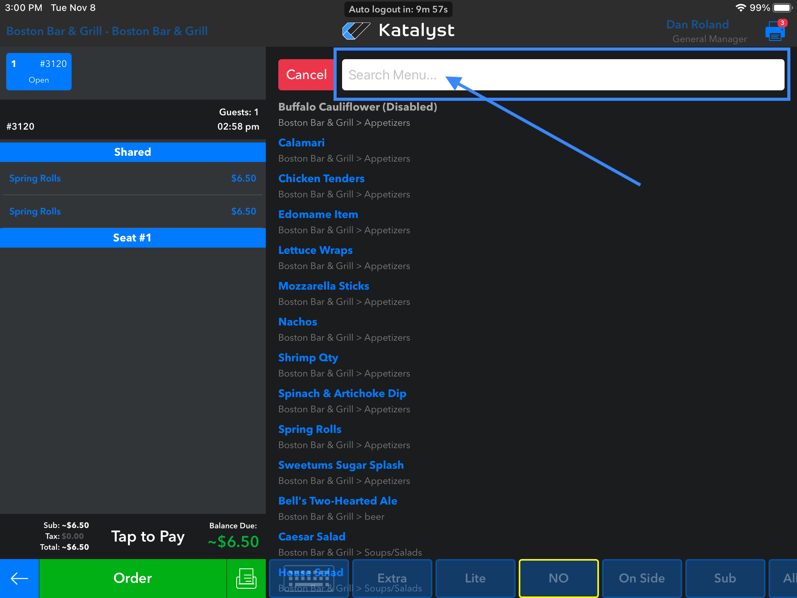The height and width of the screenshot is (598, 797).
Task: Toggle the Lite modifier button
Action: [x=475, y=578]
